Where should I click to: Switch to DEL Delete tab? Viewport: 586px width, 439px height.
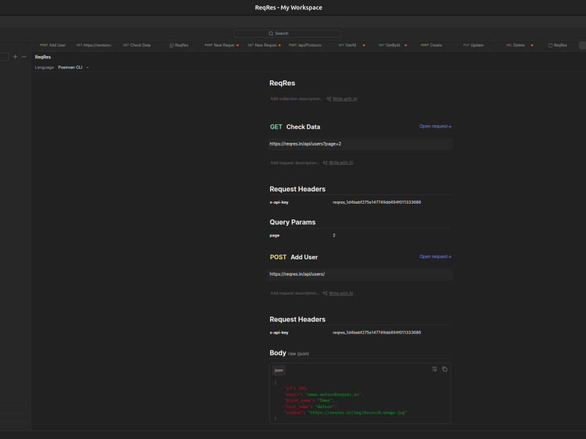[515, 45]
